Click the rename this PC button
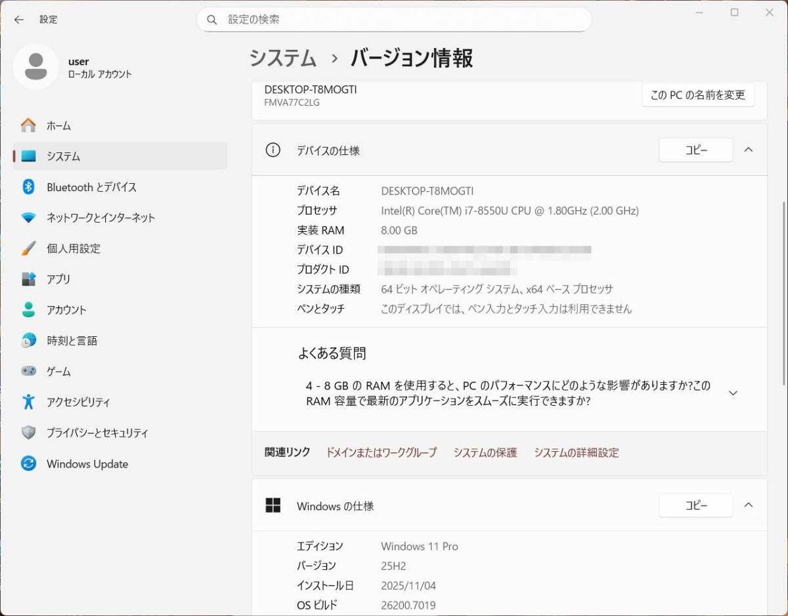This screenshot has height=616, width=788. coord(697,95)
